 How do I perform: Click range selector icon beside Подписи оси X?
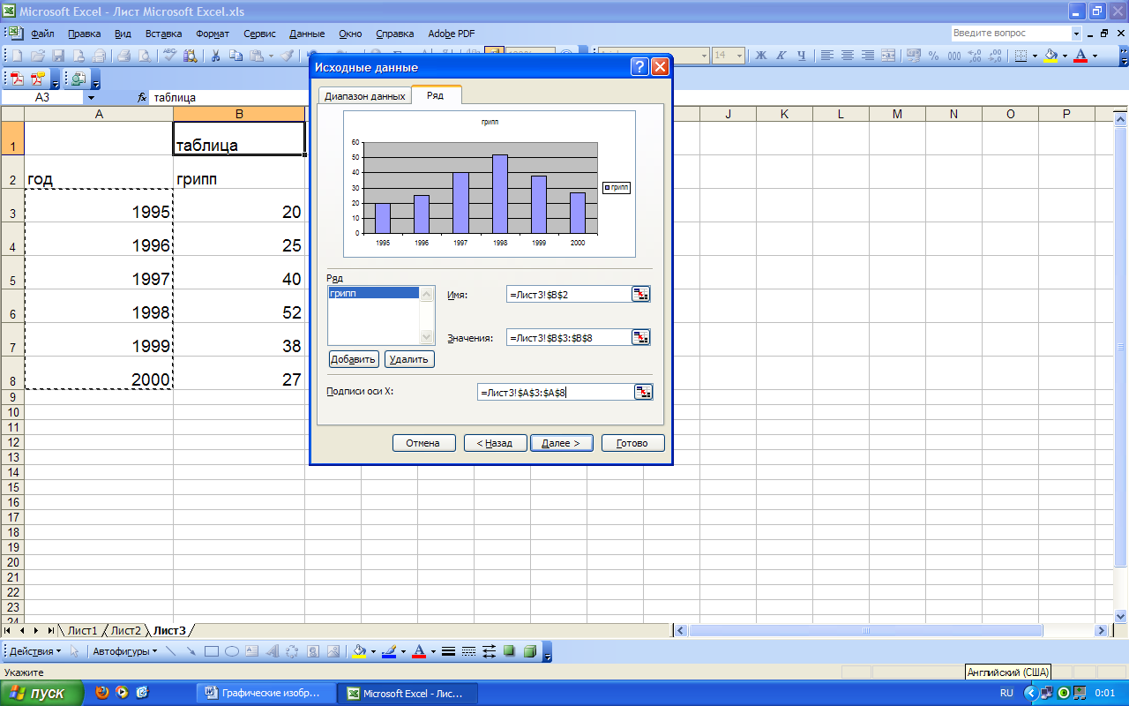(644, 392)
